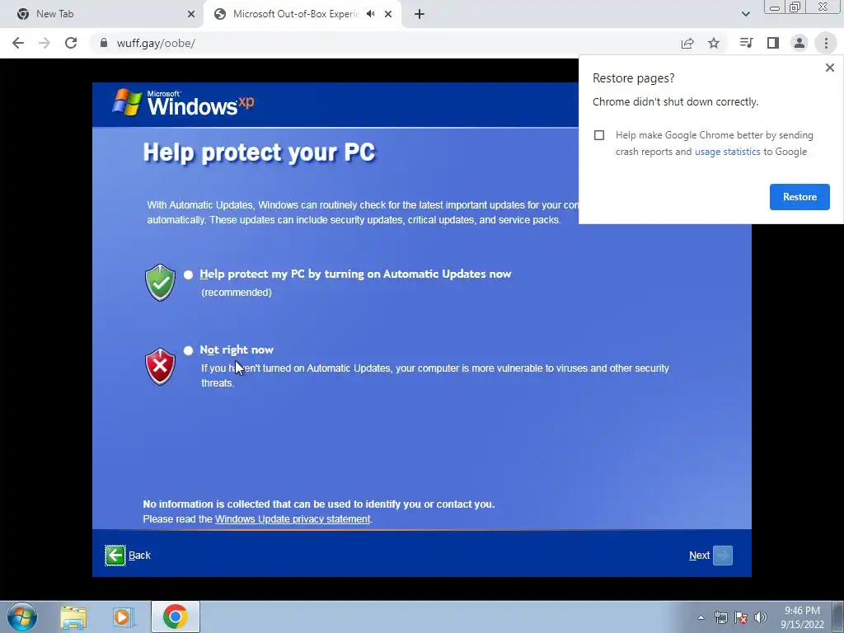Click the (recommended) label text
Image resolution: width=844 pixels, height=633 pixels.
[x=237, y=293]
